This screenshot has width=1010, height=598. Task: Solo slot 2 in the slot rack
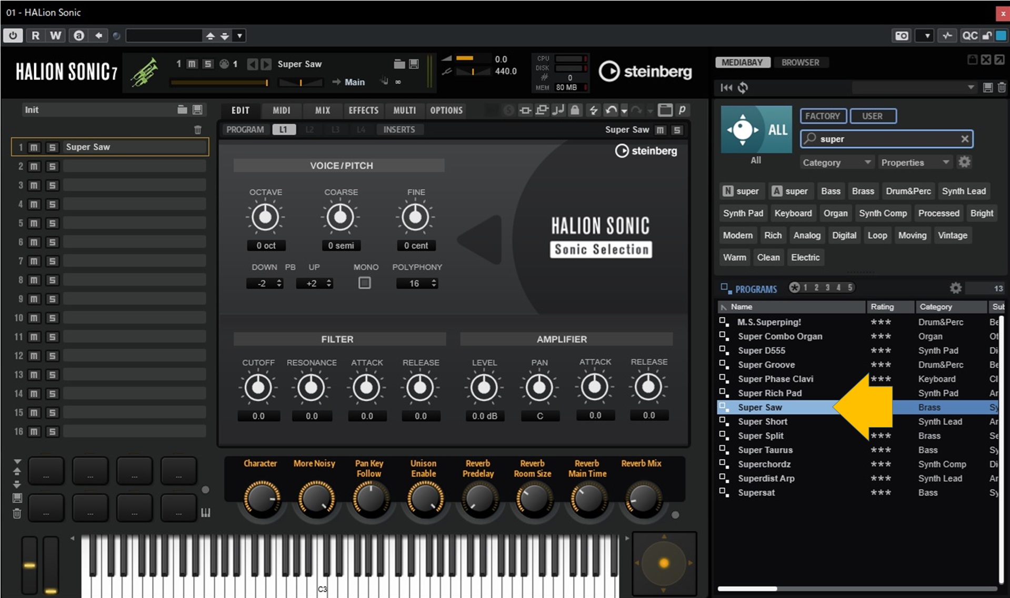point(52,166)
